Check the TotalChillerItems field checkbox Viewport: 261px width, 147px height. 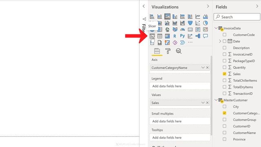coord(224,80)
